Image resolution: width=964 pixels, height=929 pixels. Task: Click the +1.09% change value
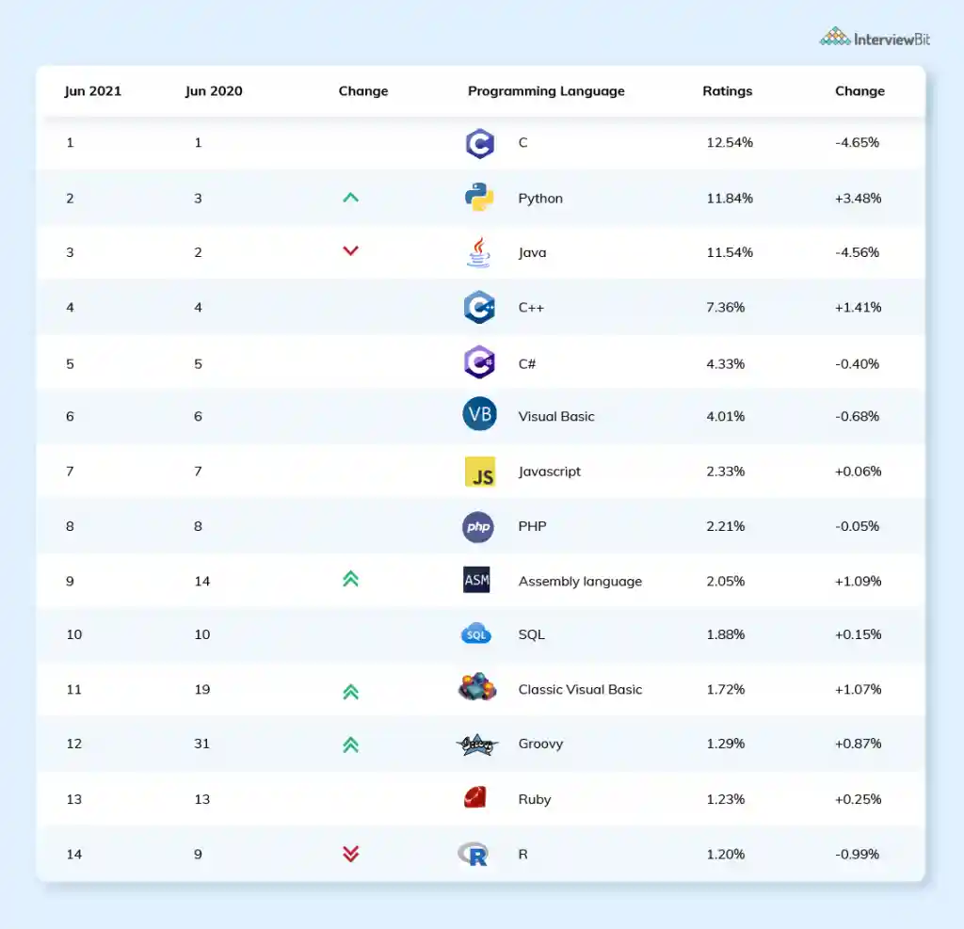pyautogui.click(x=858, y=582)
